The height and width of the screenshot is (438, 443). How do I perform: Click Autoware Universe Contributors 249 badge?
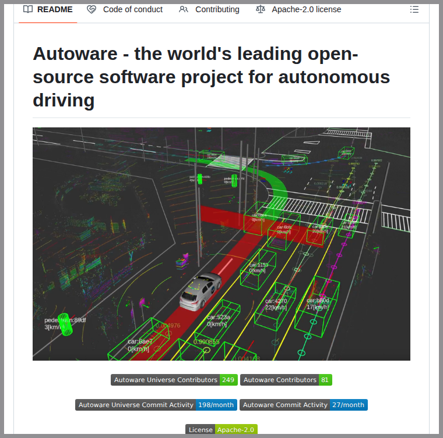pyautogui.click(x=174, y=380)
